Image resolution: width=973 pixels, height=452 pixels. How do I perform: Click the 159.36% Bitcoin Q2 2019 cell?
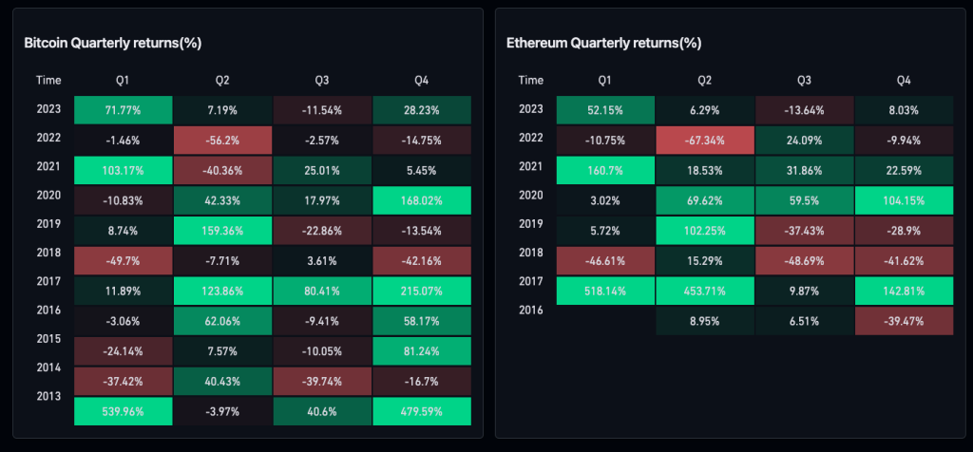tap(223, 230)
